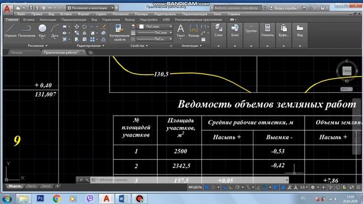The width and height of the screenshot is (363, 204).
Task: Click the Table icon in Аннотации panel
Action: click(203, 40)
